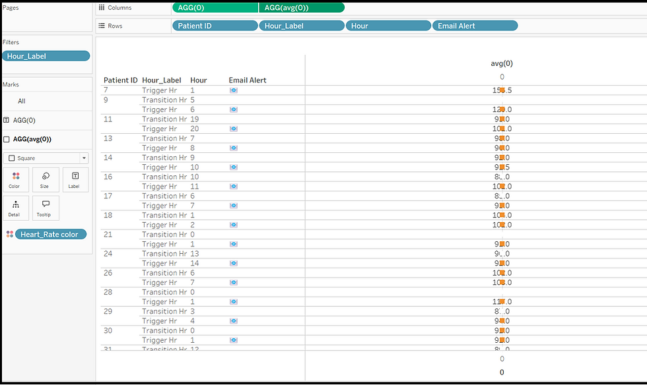Click Trigger Hr label for Hour 14

[160, 264]
